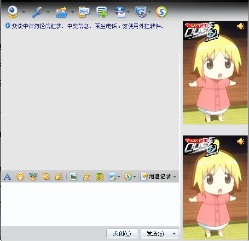Create group discussion with chat-plus icon
This screenshot has width=249, height=241.
[x=102, y=12]
